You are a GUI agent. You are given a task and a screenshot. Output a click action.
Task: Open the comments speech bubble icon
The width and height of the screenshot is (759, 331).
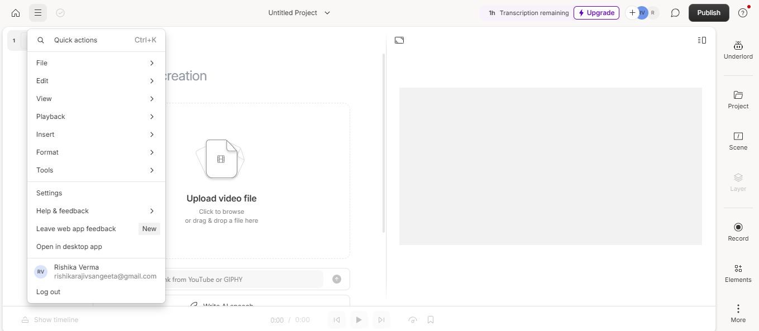click(675, 13)
